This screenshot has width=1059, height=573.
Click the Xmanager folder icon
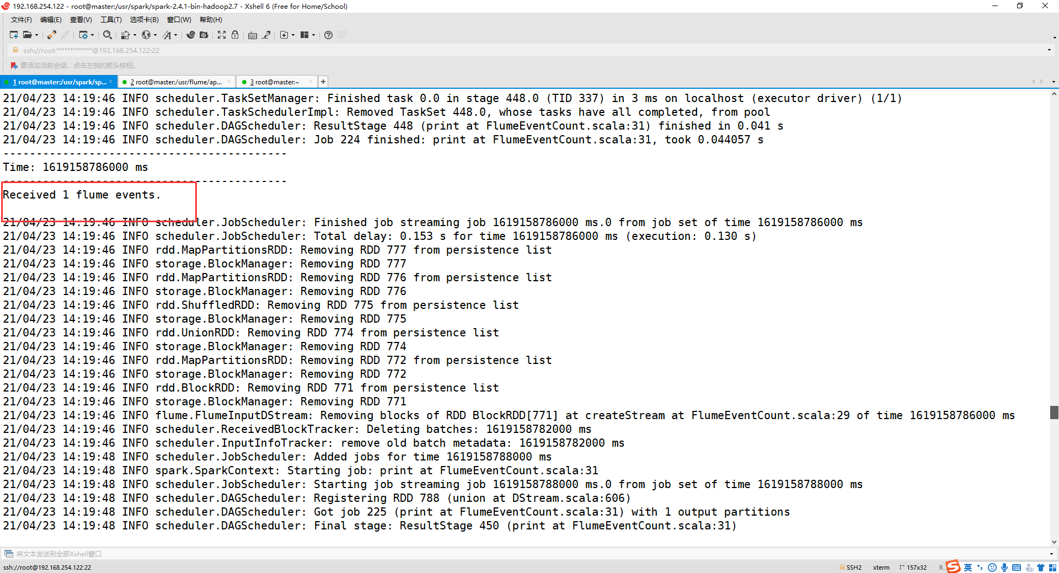tap(204, 35)
